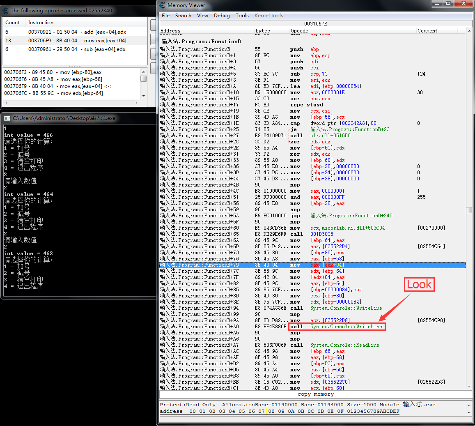Click the console icon in 输入法.exe title bar
The image size is (475, 426).
pyautogui.click(x=7, y=118)
